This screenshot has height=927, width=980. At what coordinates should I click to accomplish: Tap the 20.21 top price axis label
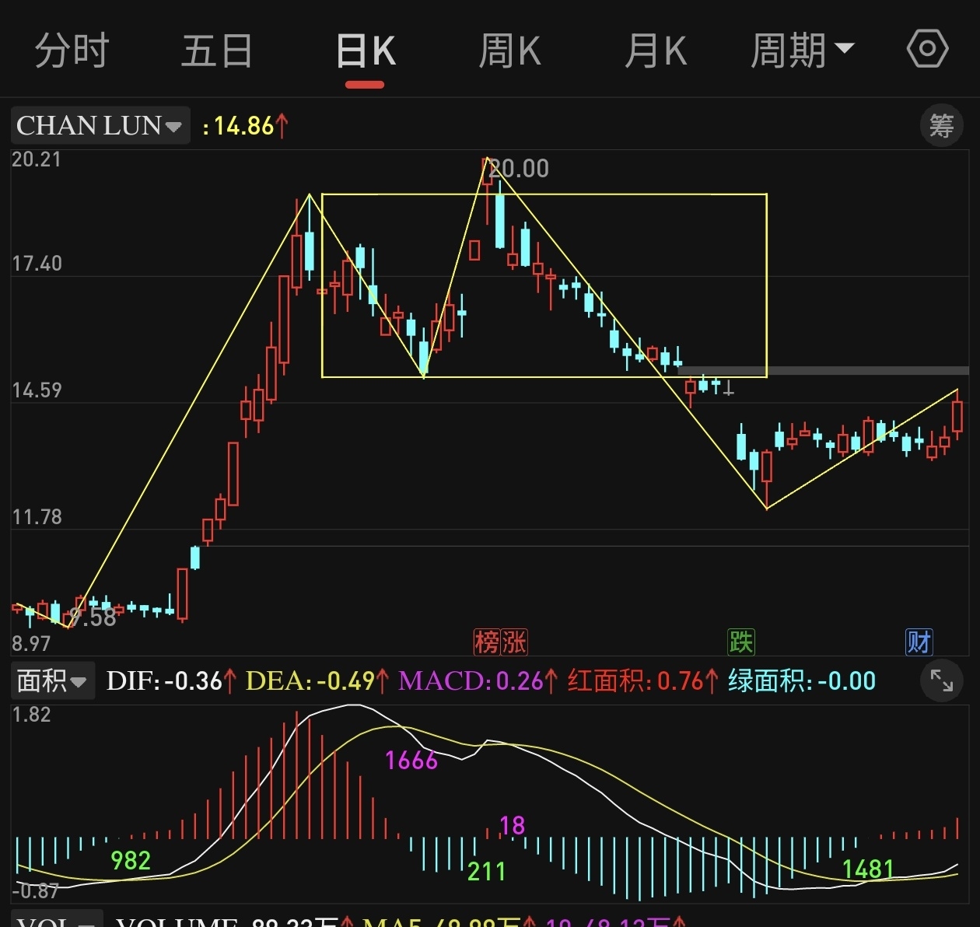point(36,159)
